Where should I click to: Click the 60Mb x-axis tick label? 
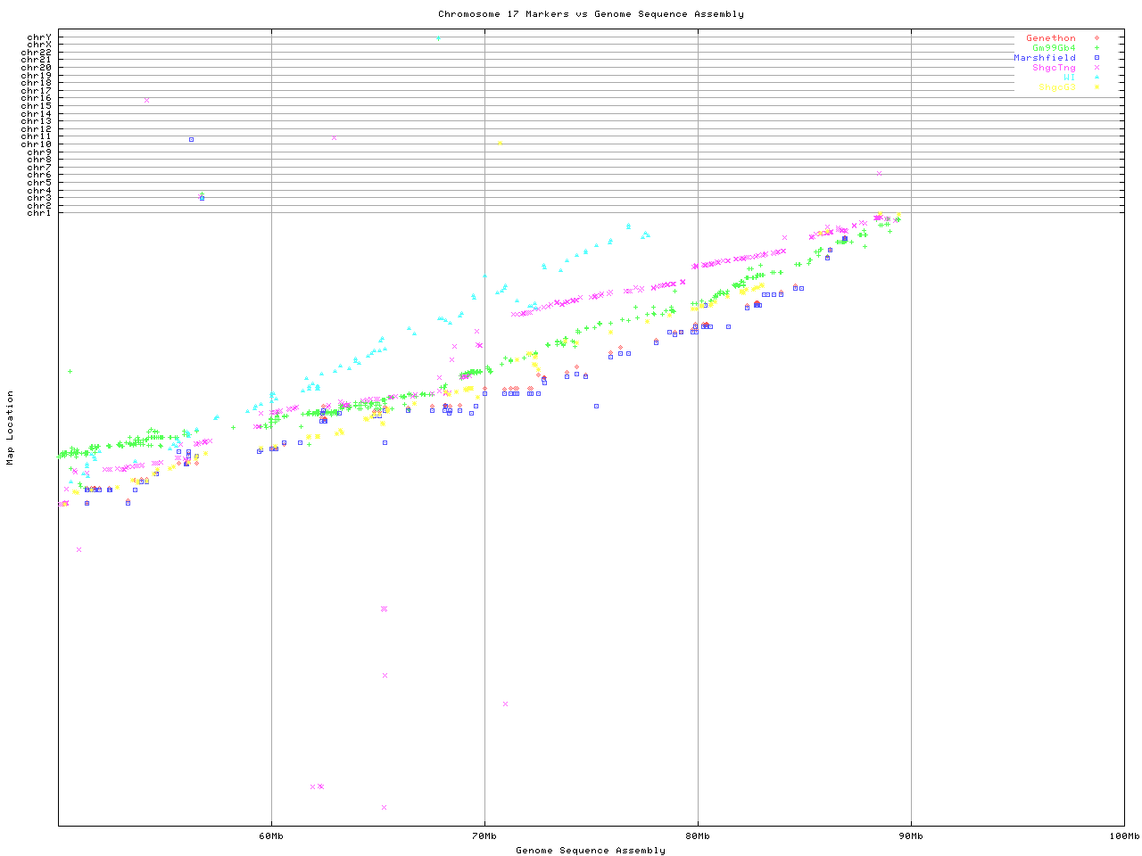(x=271, y=836)
